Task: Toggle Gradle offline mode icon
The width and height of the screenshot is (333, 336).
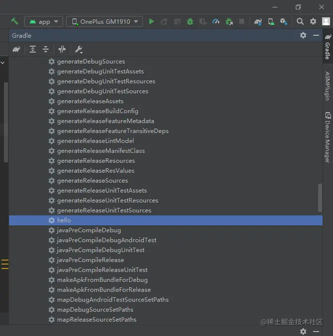Action: click(x=62, y=49)
